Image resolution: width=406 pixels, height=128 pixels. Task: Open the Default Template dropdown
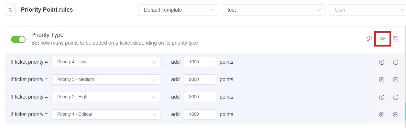tap(178, 10)
